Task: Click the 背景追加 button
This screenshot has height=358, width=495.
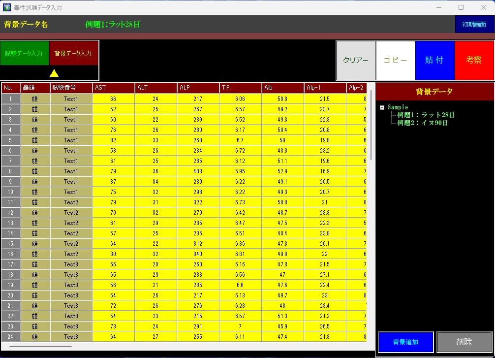Action: [x=405, y=342]
